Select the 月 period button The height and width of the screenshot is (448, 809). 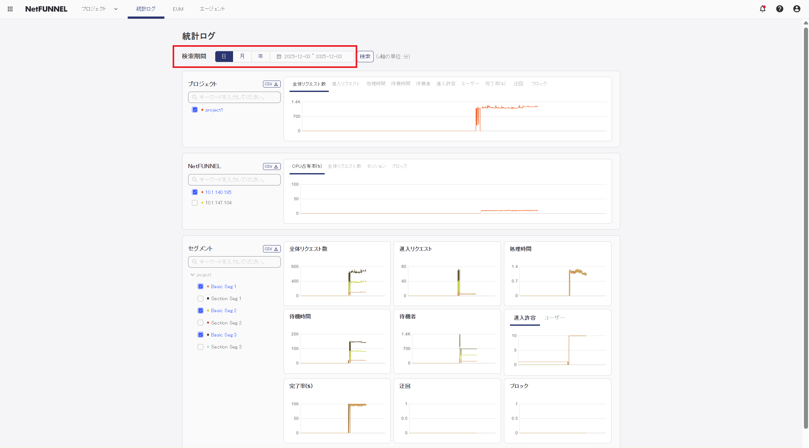tap(242, 57)
